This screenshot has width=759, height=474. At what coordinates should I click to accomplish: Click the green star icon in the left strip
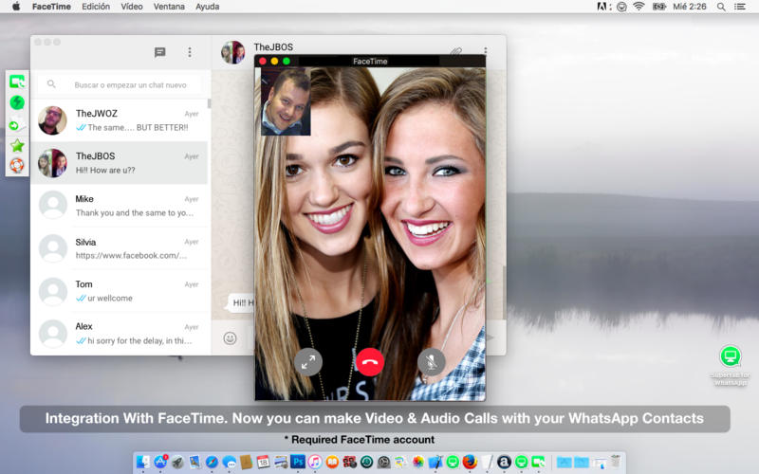click(x=17, y=146)
